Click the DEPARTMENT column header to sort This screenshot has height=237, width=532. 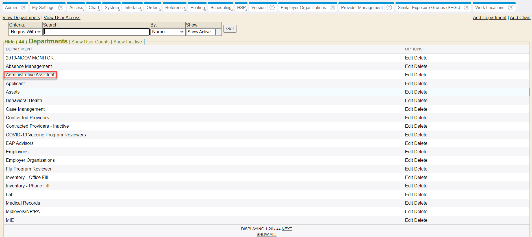(x=19, y=49)
